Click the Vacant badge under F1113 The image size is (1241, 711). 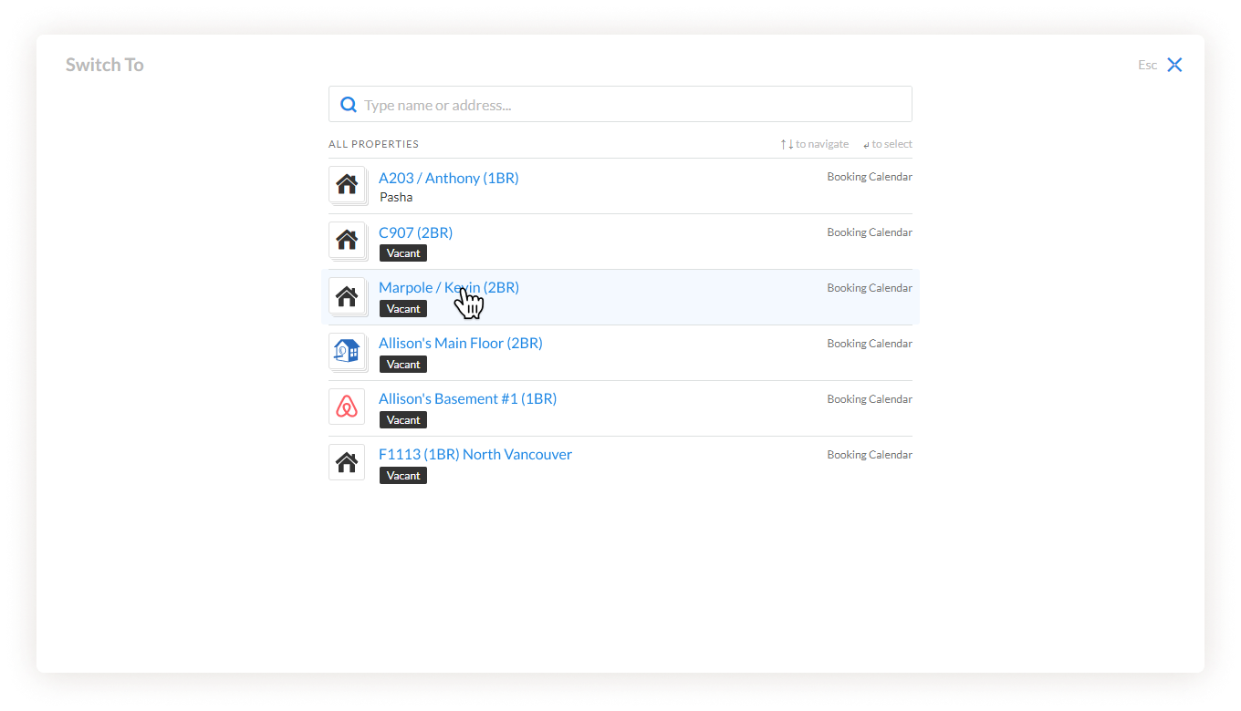pos(403,476)
